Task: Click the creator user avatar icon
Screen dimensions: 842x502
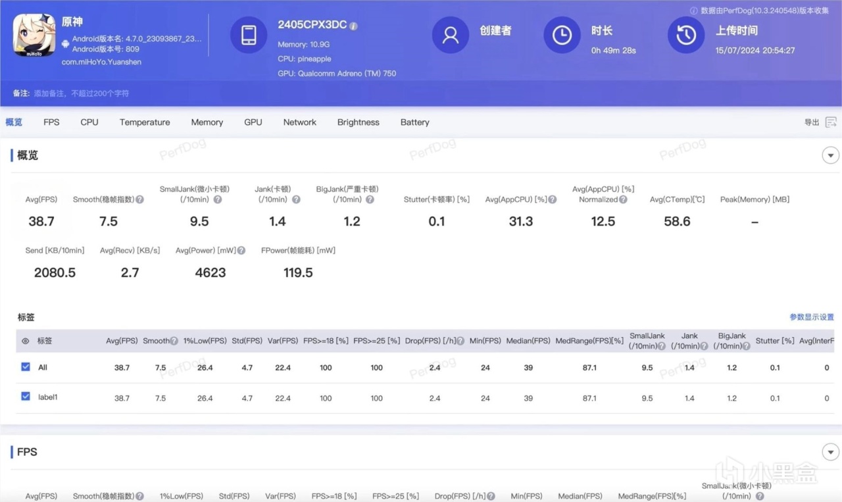Action: point(451,36)
